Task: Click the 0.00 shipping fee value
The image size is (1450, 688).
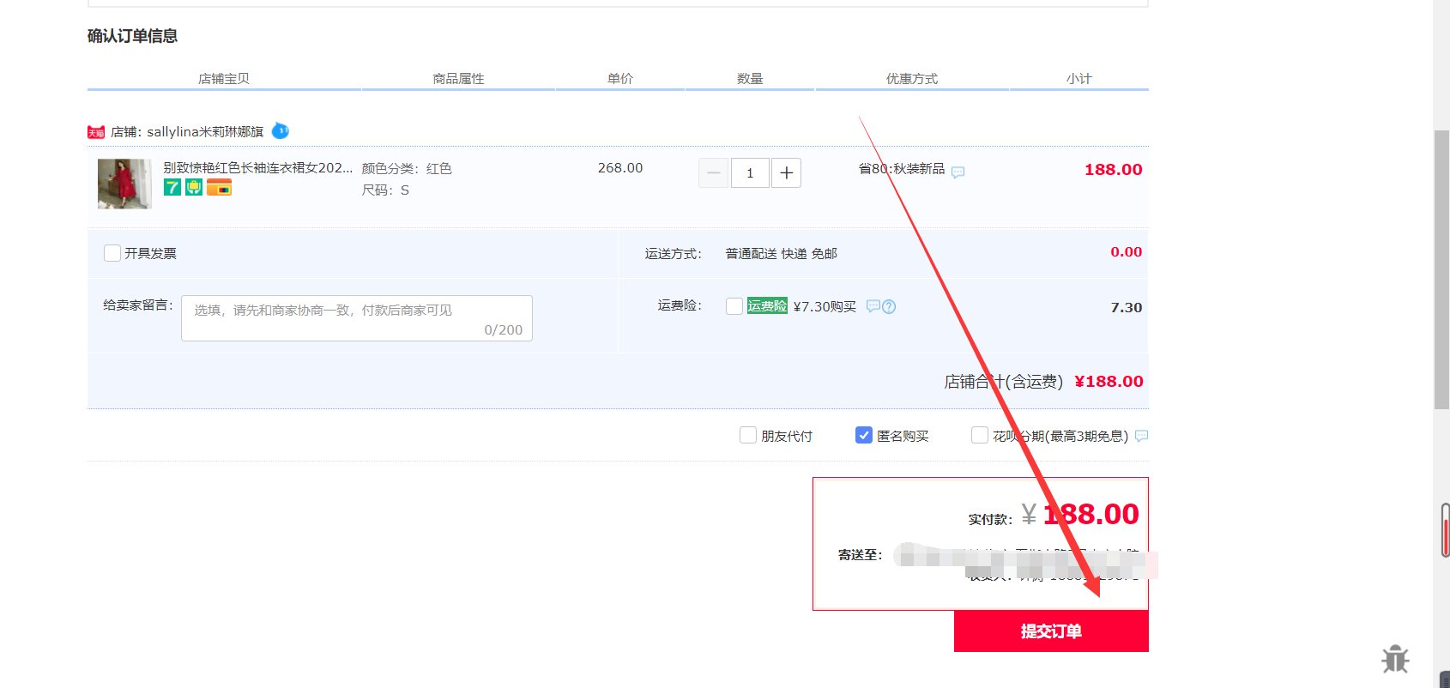Action: point(1127,252)
